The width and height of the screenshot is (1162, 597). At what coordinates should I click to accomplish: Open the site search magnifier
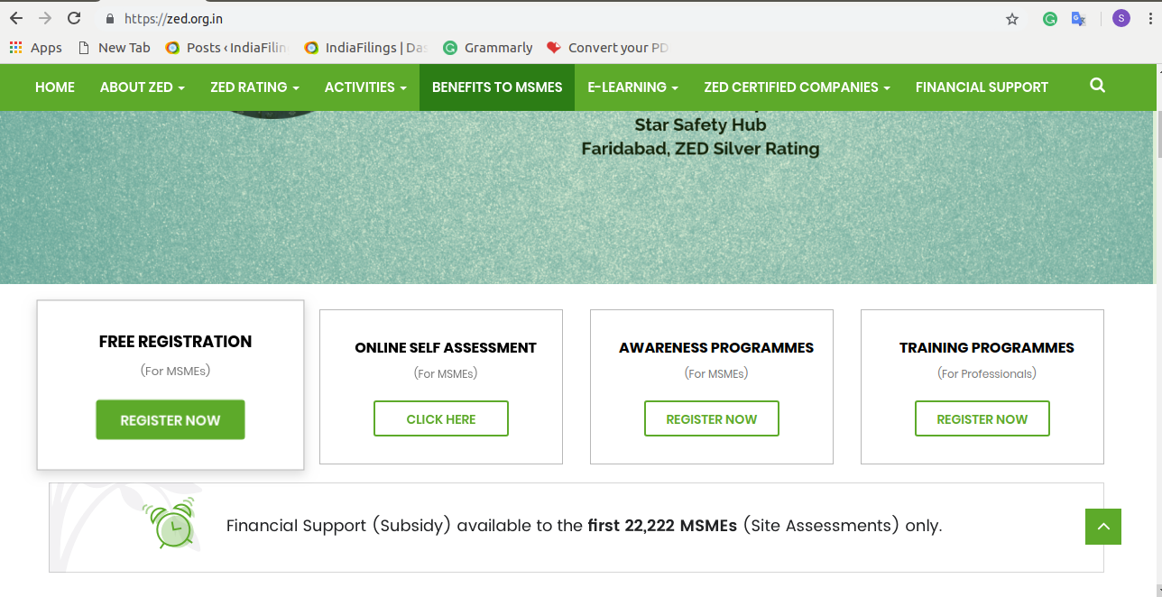(1097, 86)
